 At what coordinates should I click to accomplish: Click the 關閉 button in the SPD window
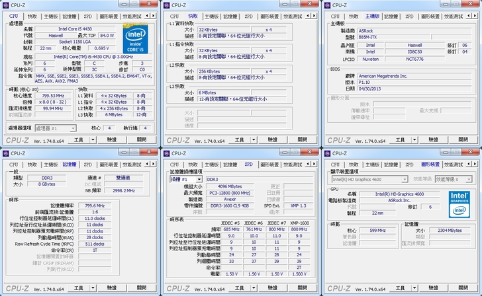pos(303,288)
